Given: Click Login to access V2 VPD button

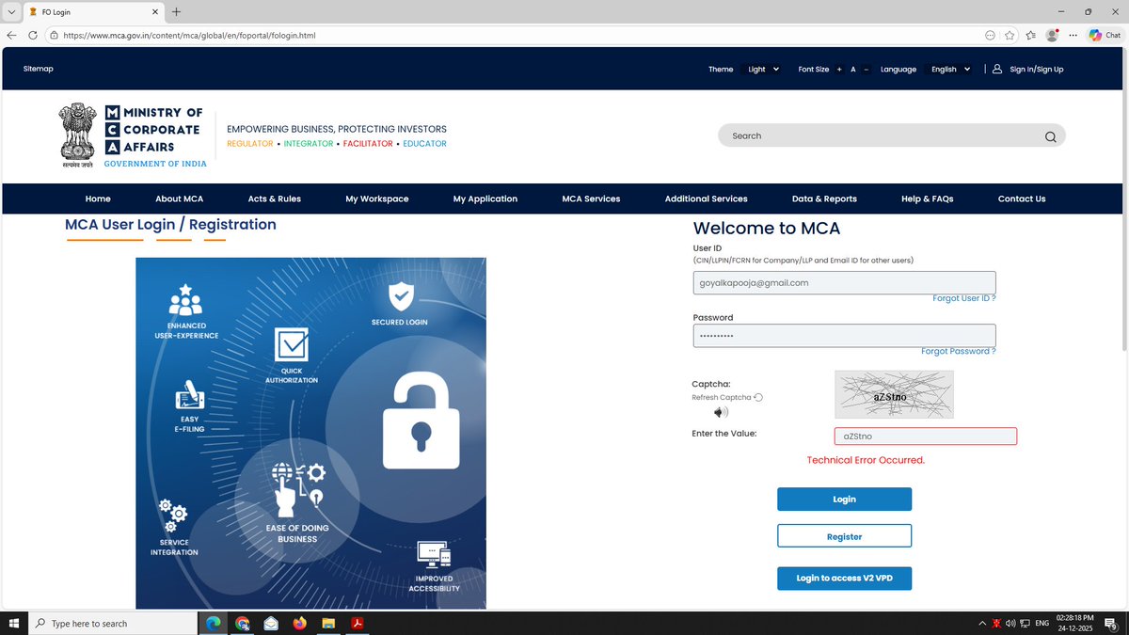Looking at the screenshot, I should click(x=844, y=578).
